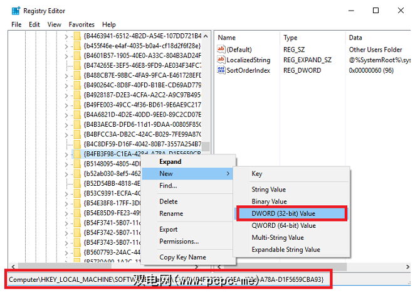The width and height of the screenshot is (420, 295).
Task: Click the folder icon for {B4C8DF59-D16F-4042 key
Action: click(77, 144)
